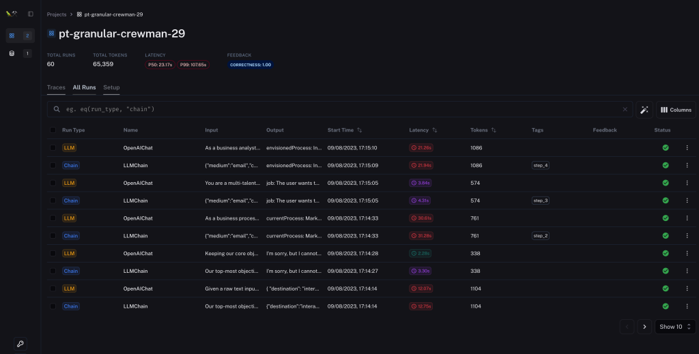Screen dimensions: 699x354
Task: Open row menu for 17:15:10 OpenAIChat run
Action: [x=687, y=147]
